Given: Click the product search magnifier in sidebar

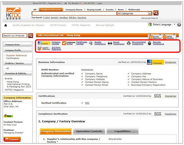Looking at the screenshot, I should pos(30,36).
